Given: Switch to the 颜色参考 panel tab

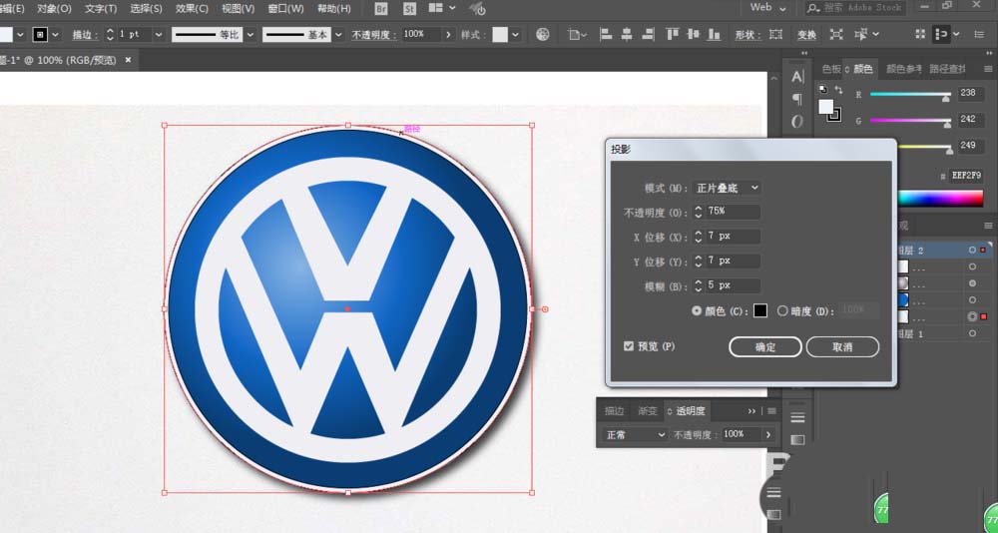Looking at the screenshot, I should [x=904, y=69].
